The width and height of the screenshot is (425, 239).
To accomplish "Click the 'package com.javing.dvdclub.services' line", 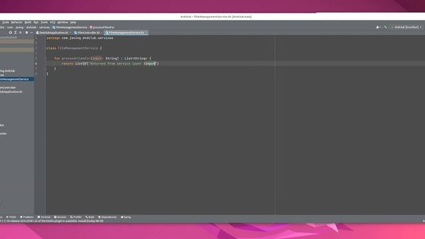I will point(80,39).
